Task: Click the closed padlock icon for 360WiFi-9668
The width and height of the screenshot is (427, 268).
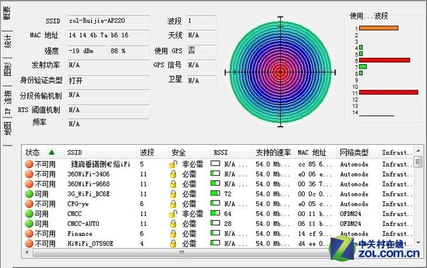Action: [x=173, y=184]
